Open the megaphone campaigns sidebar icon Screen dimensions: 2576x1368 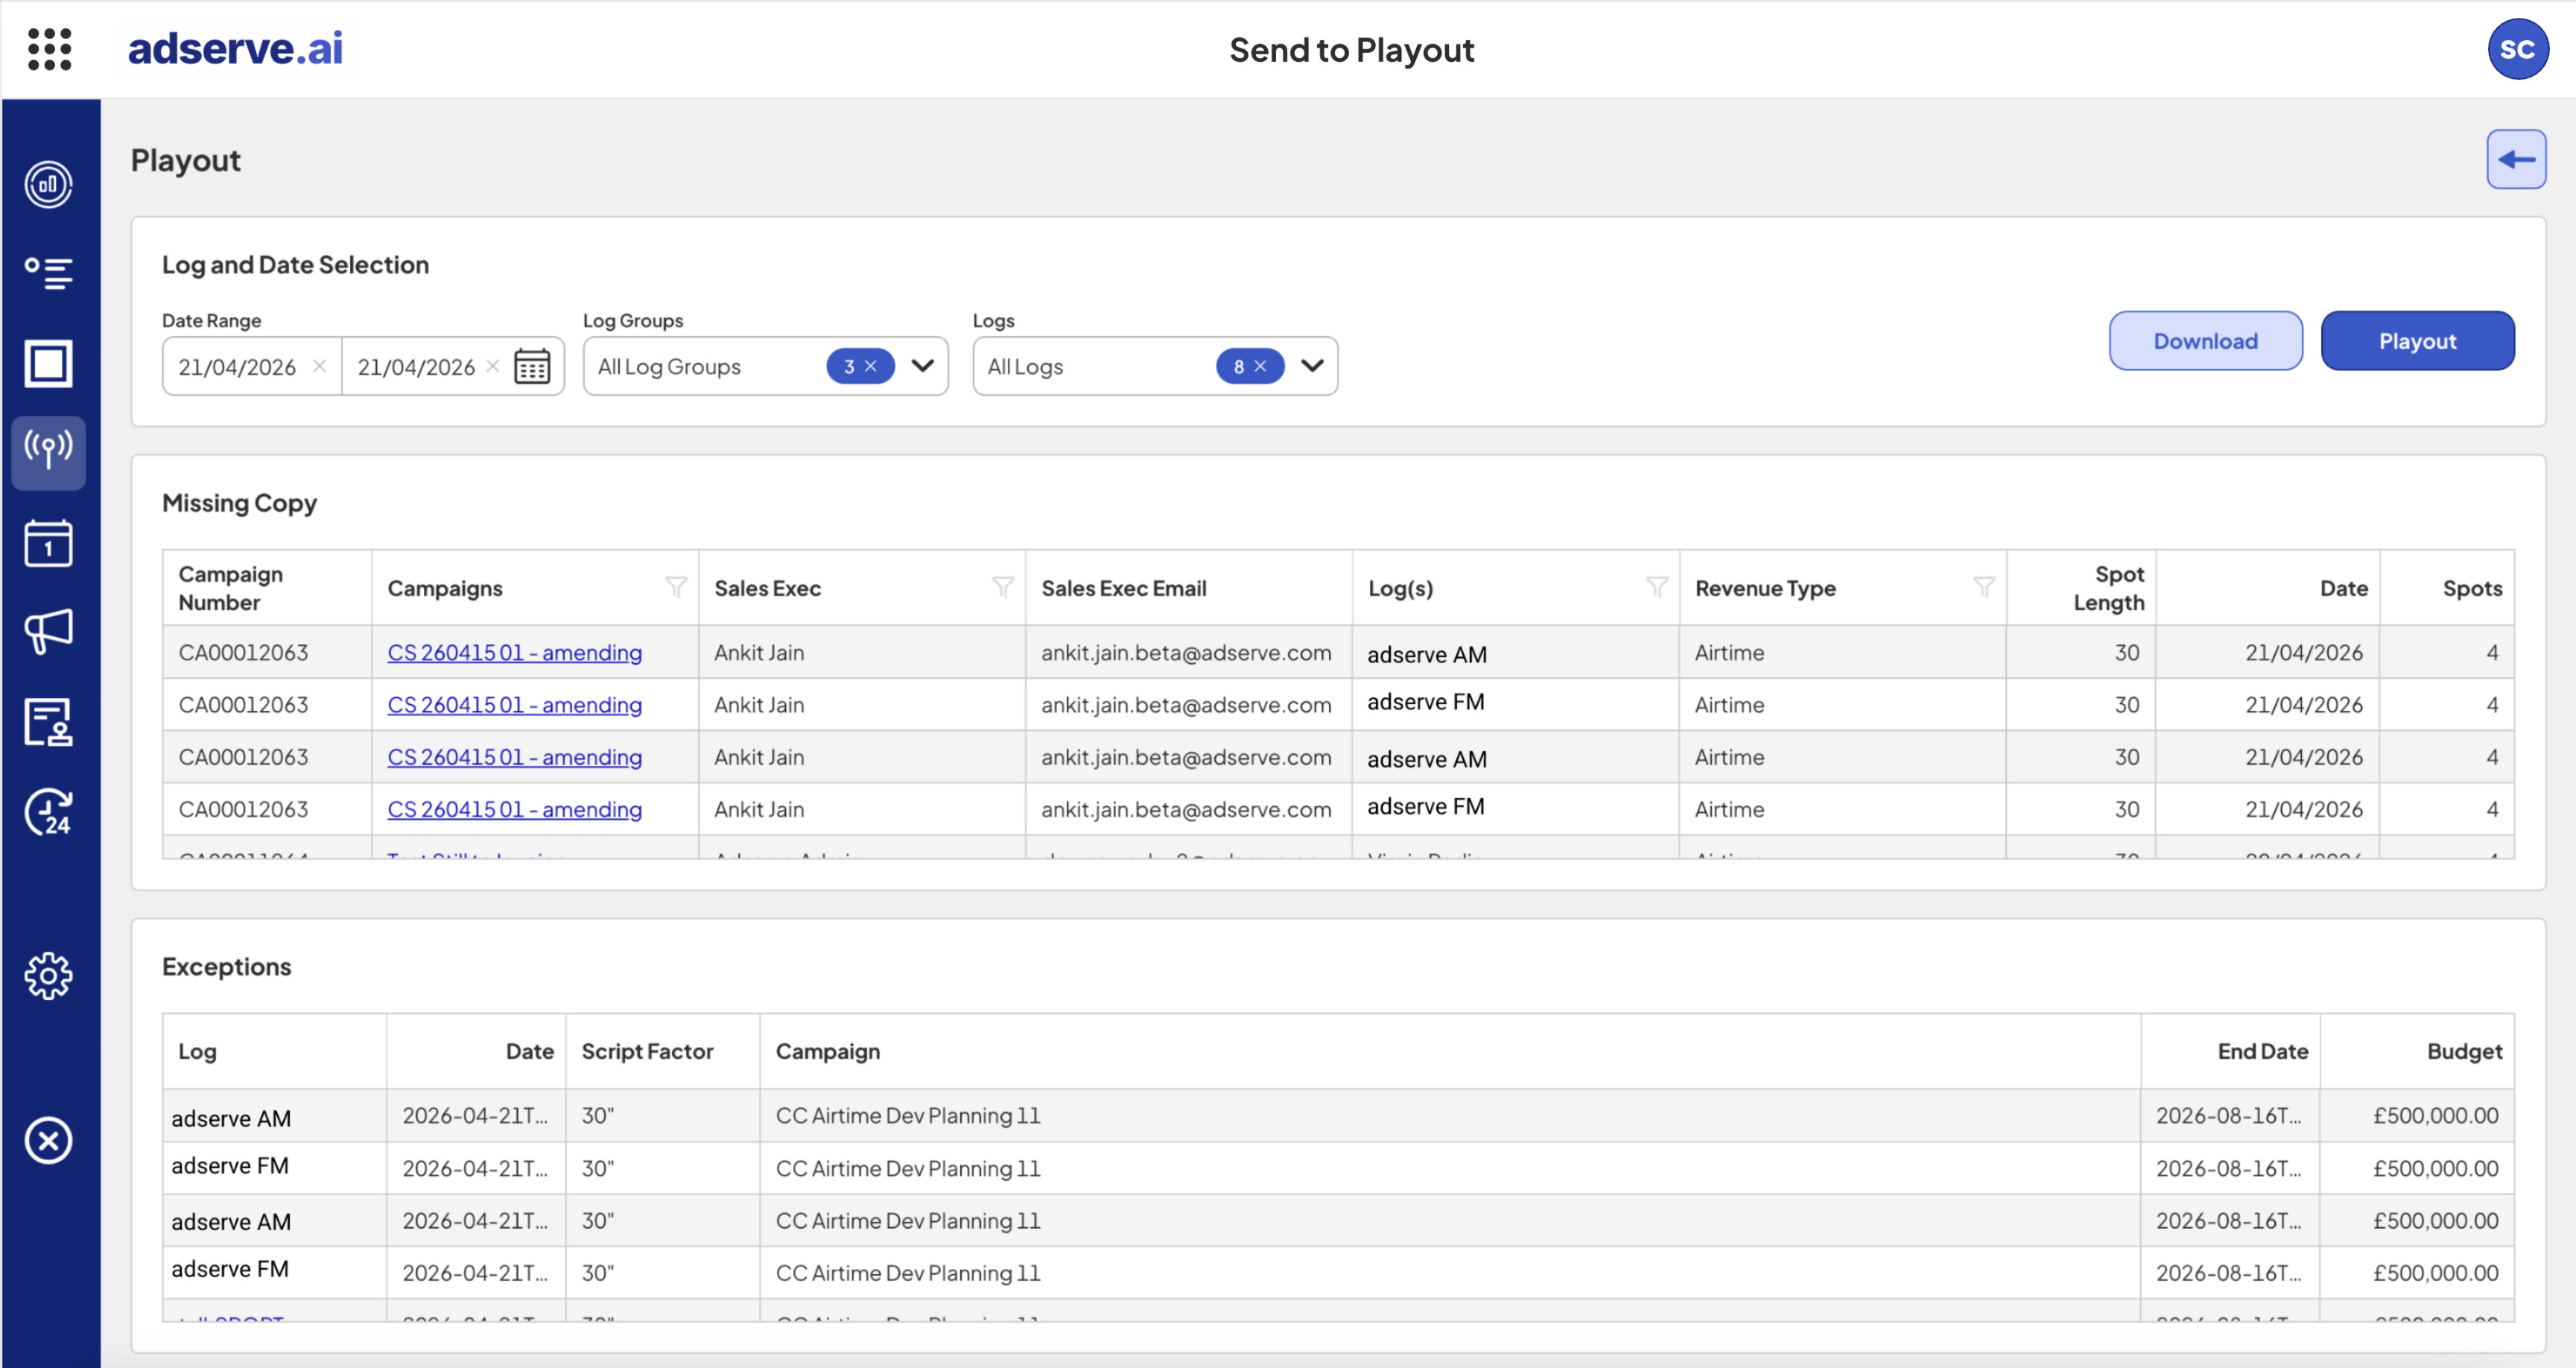(x=48, y=632)
